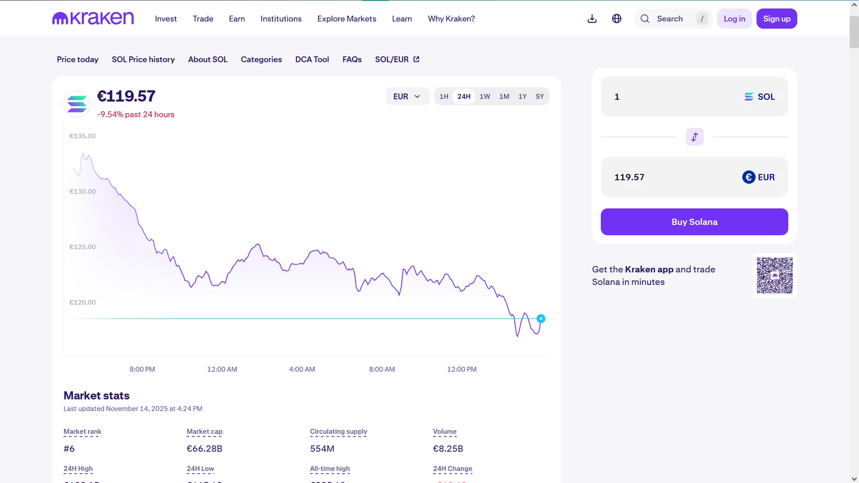The width and height of the screenshot is (859, 483).
Task: Click the search magnifier icon
Action: 644,19
